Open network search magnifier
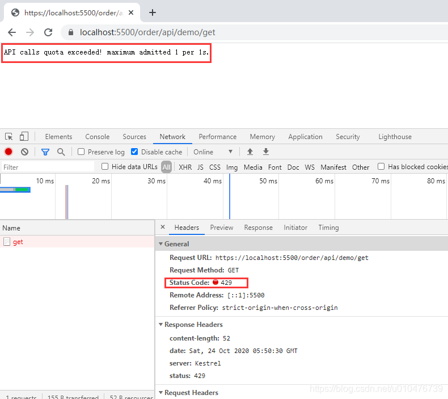The image size is (448, 399). [x=61, y=152]
